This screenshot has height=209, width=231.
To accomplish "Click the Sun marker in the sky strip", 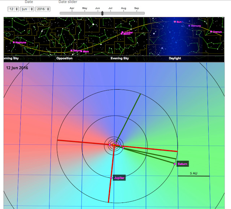I will tap(175, 22).
